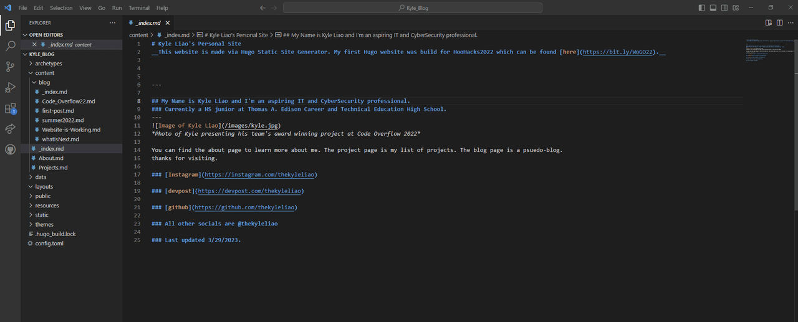798x322 pixels.
Task: Open the Source Control view
Action: pyautogui.click(x=10, y=67)
